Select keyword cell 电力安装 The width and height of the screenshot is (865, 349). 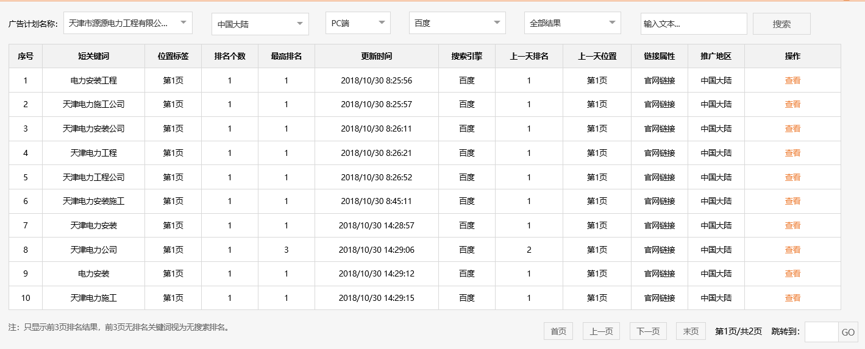coord(94,273)
